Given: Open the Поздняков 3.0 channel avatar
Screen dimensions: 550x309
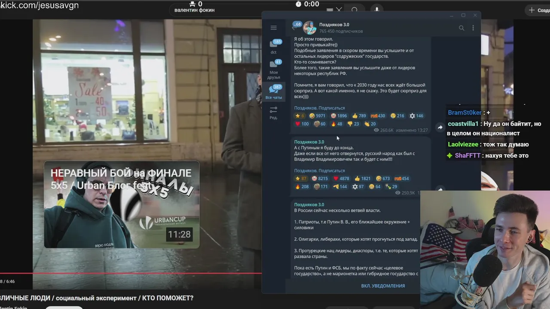Looking at the screenshot, I should pos(310,28).
